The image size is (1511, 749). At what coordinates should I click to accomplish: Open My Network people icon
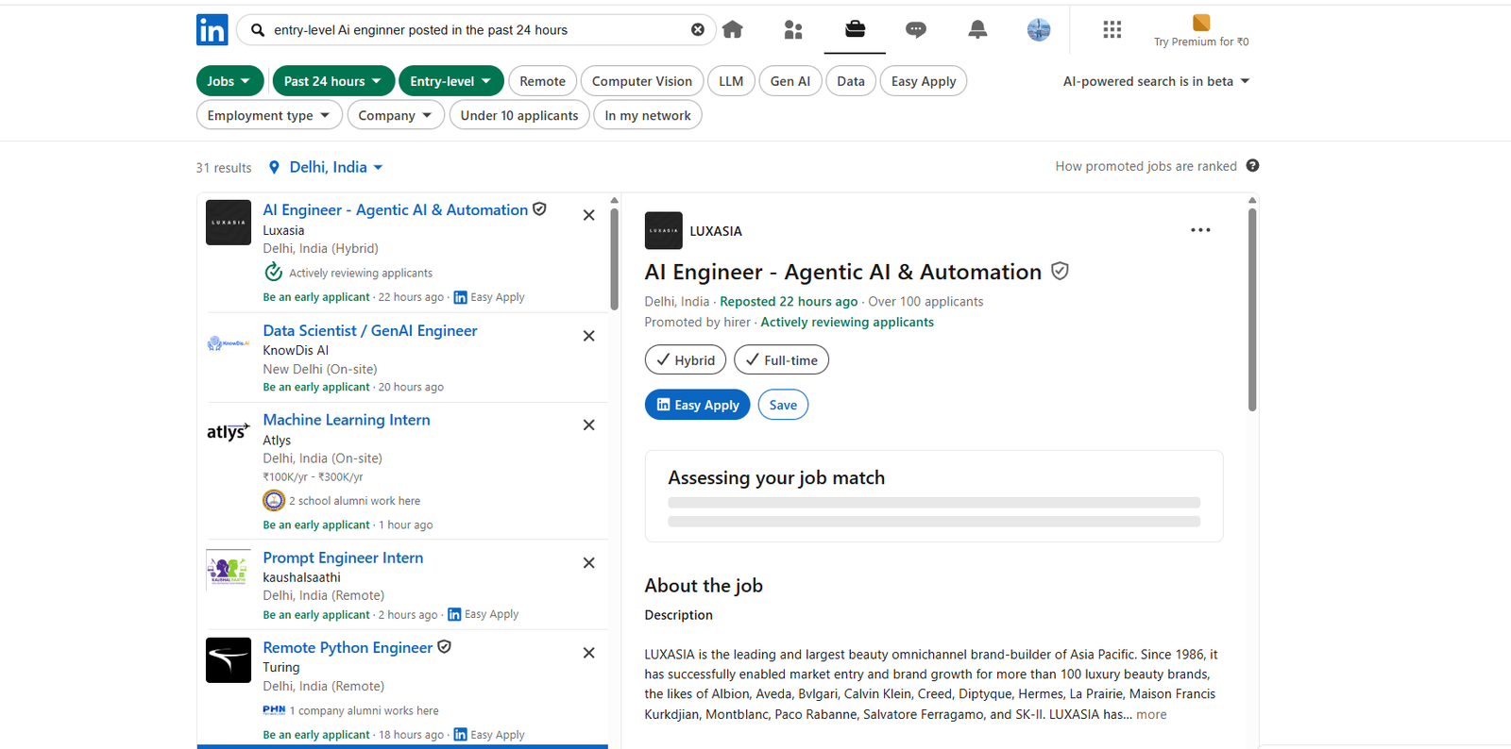click(x=793, y=30)
